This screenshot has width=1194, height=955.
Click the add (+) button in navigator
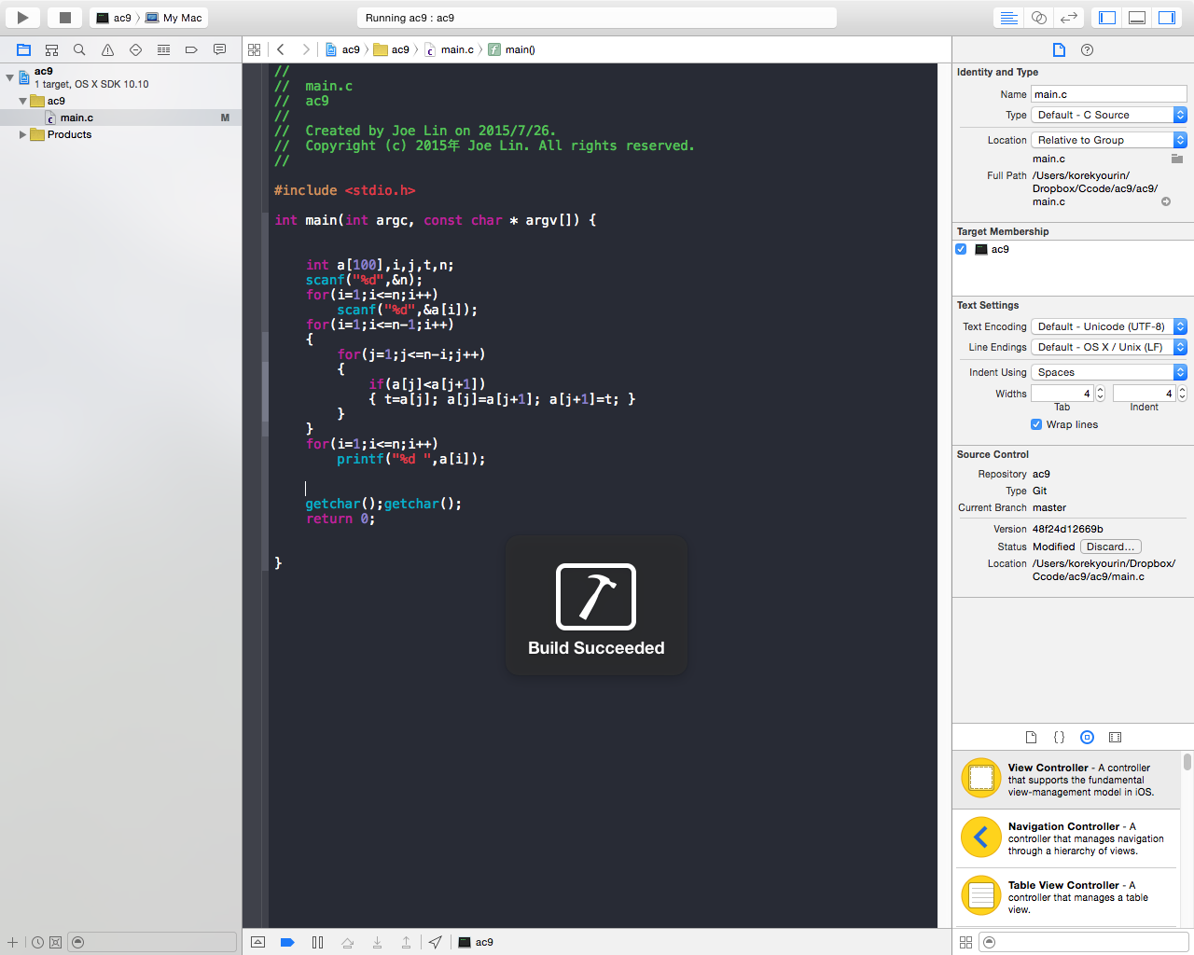click(x=12, y=942)
